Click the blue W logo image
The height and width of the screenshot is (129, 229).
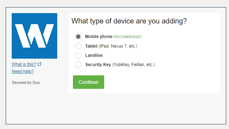coord(34,36)
